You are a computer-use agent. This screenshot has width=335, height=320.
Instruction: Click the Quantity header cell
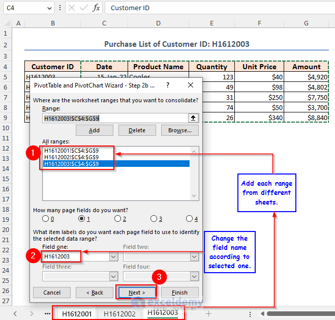point(211,67)
